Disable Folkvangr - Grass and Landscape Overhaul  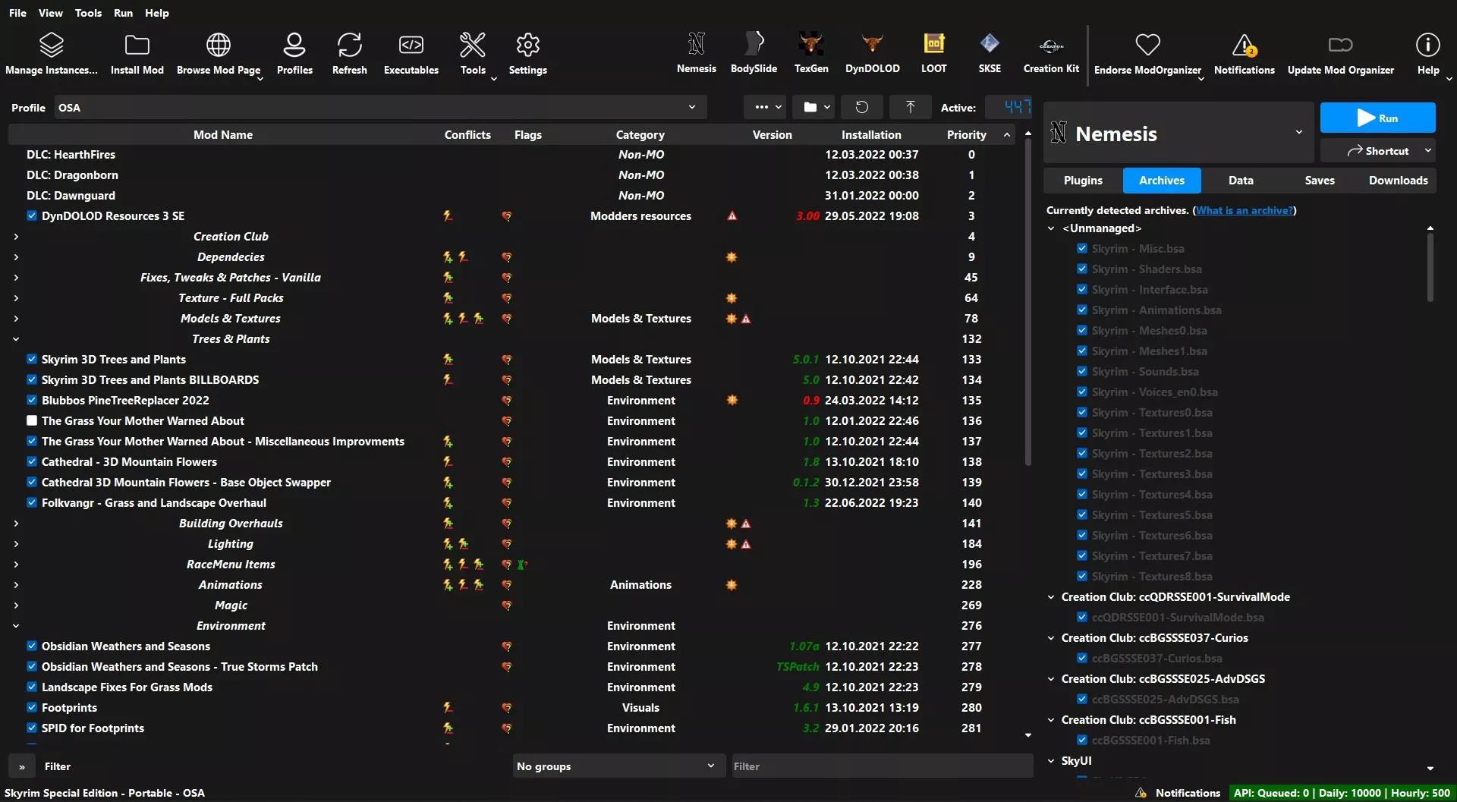click(x=32, y=502)
